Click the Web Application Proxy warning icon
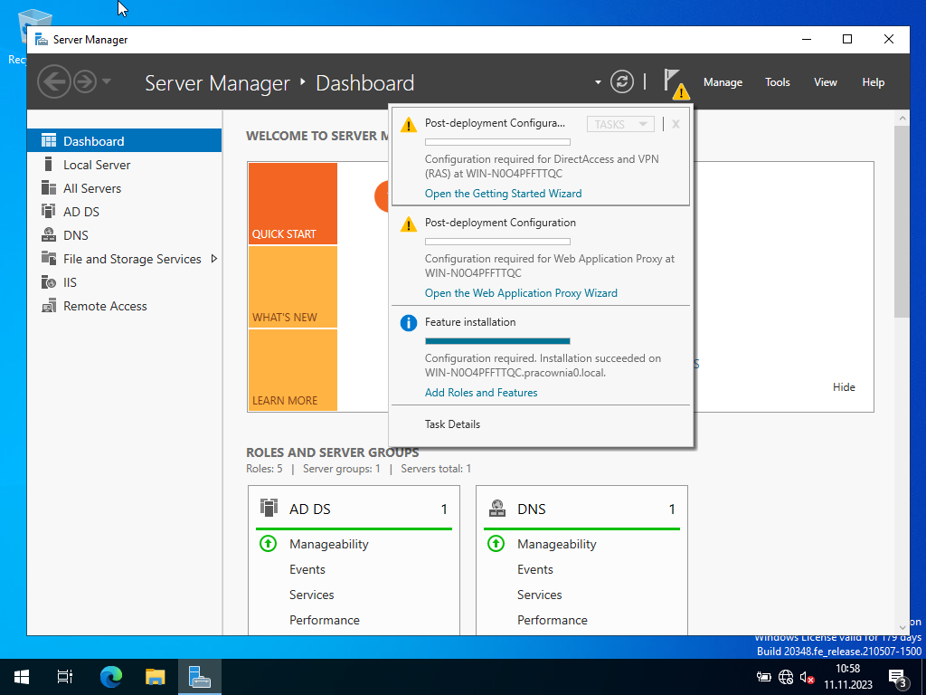The height and width of the screenshot is (695, 926). [408, 224]
